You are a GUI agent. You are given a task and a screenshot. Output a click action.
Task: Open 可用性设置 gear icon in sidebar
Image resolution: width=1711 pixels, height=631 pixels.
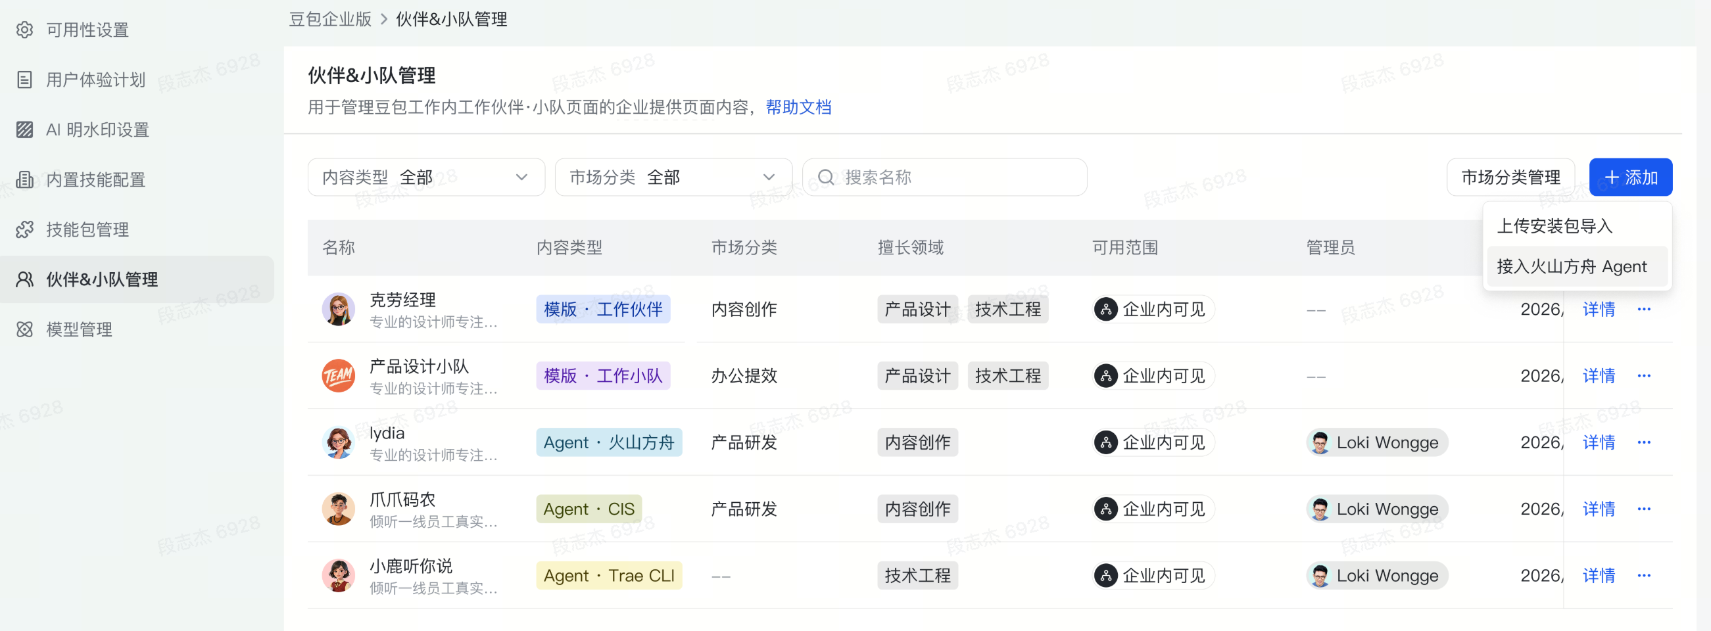tap(24, 30)
